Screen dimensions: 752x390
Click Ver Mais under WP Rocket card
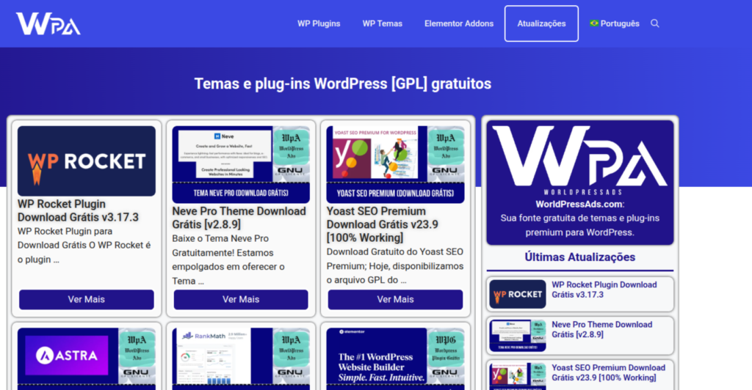pos(87,300)
